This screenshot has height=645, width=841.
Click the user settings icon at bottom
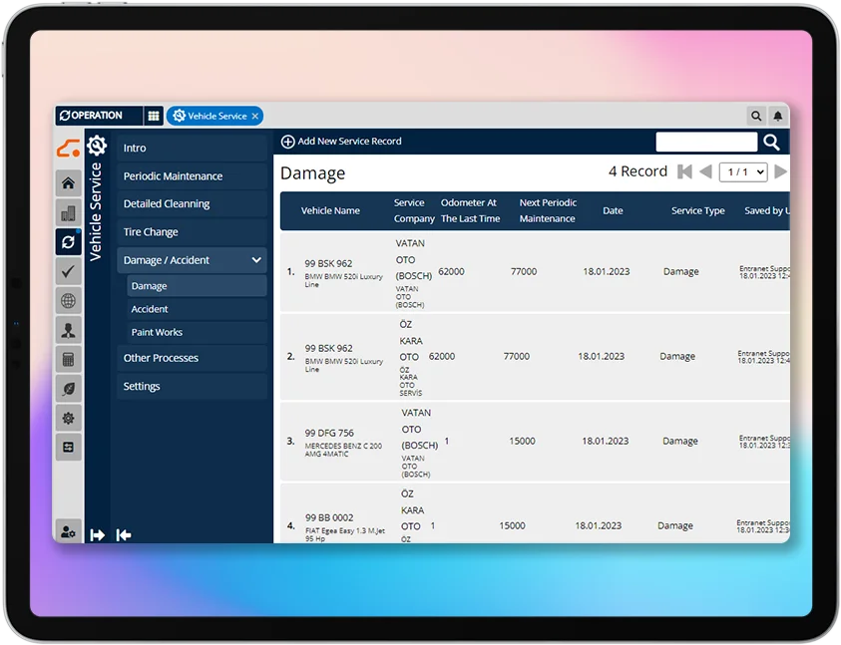[x=68, y=532]
